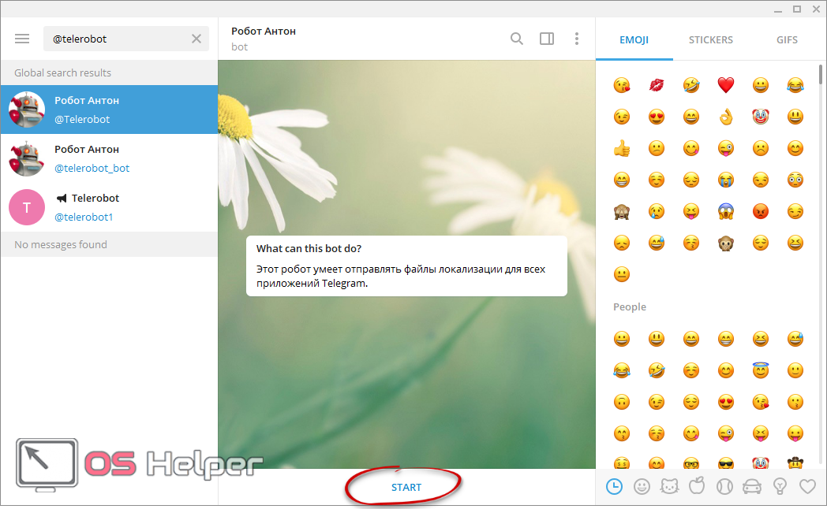Jump to the light bulb Objects category
This screenshot has width=827, height=509.
780,486
